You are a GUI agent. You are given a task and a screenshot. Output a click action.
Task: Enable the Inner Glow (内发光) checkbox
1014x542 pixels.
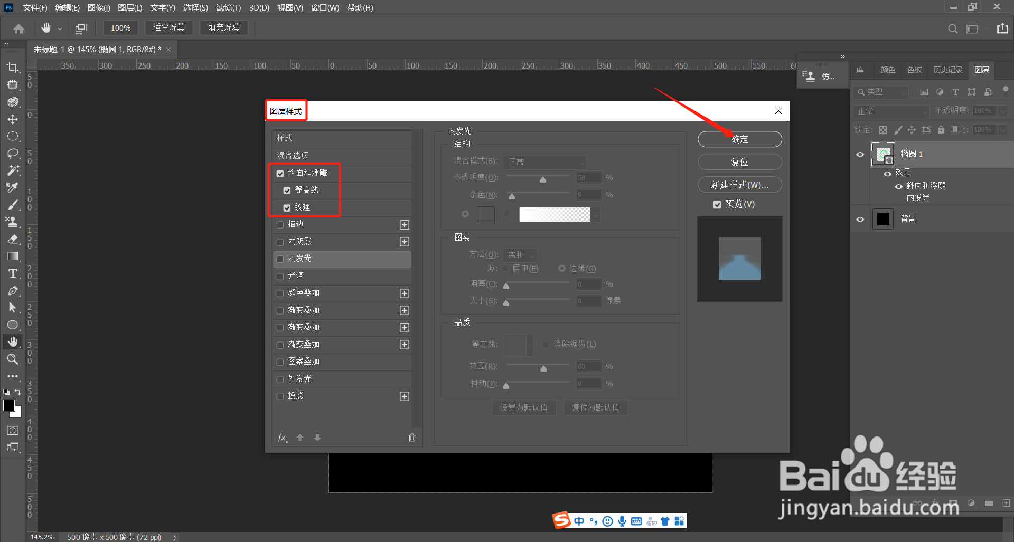pos(280,259)
